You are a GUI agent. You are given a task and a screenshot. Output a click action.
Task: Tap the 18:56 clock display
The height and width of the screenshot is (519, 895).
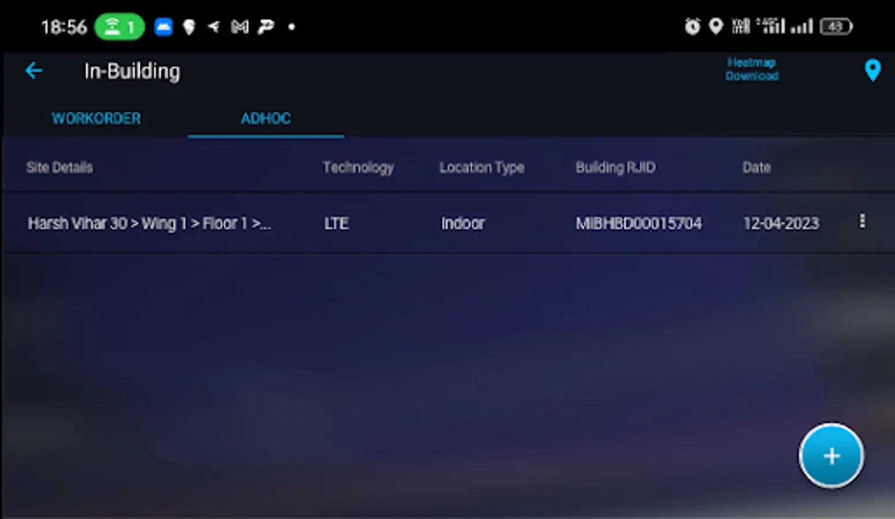click(x=65, y=26)
